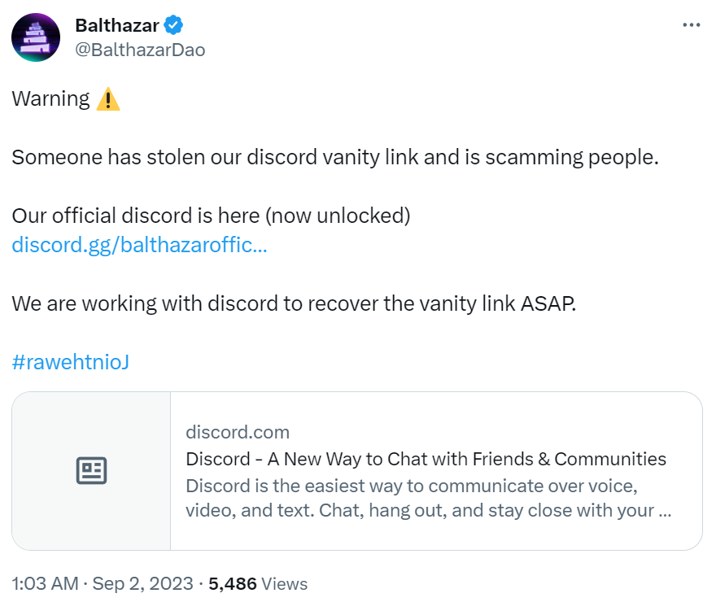This screenshot has height=602, width=716.
Task: Click the newspaper icon in link card
Action: coord(91,470)
